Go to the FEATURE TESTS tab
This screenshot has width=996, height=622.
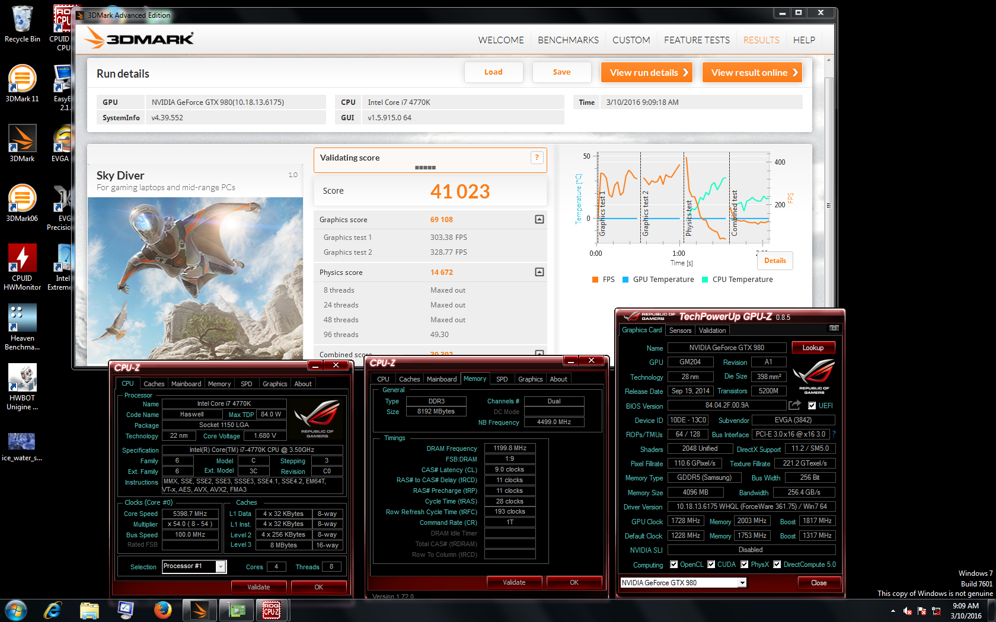(x=697, y=40)
